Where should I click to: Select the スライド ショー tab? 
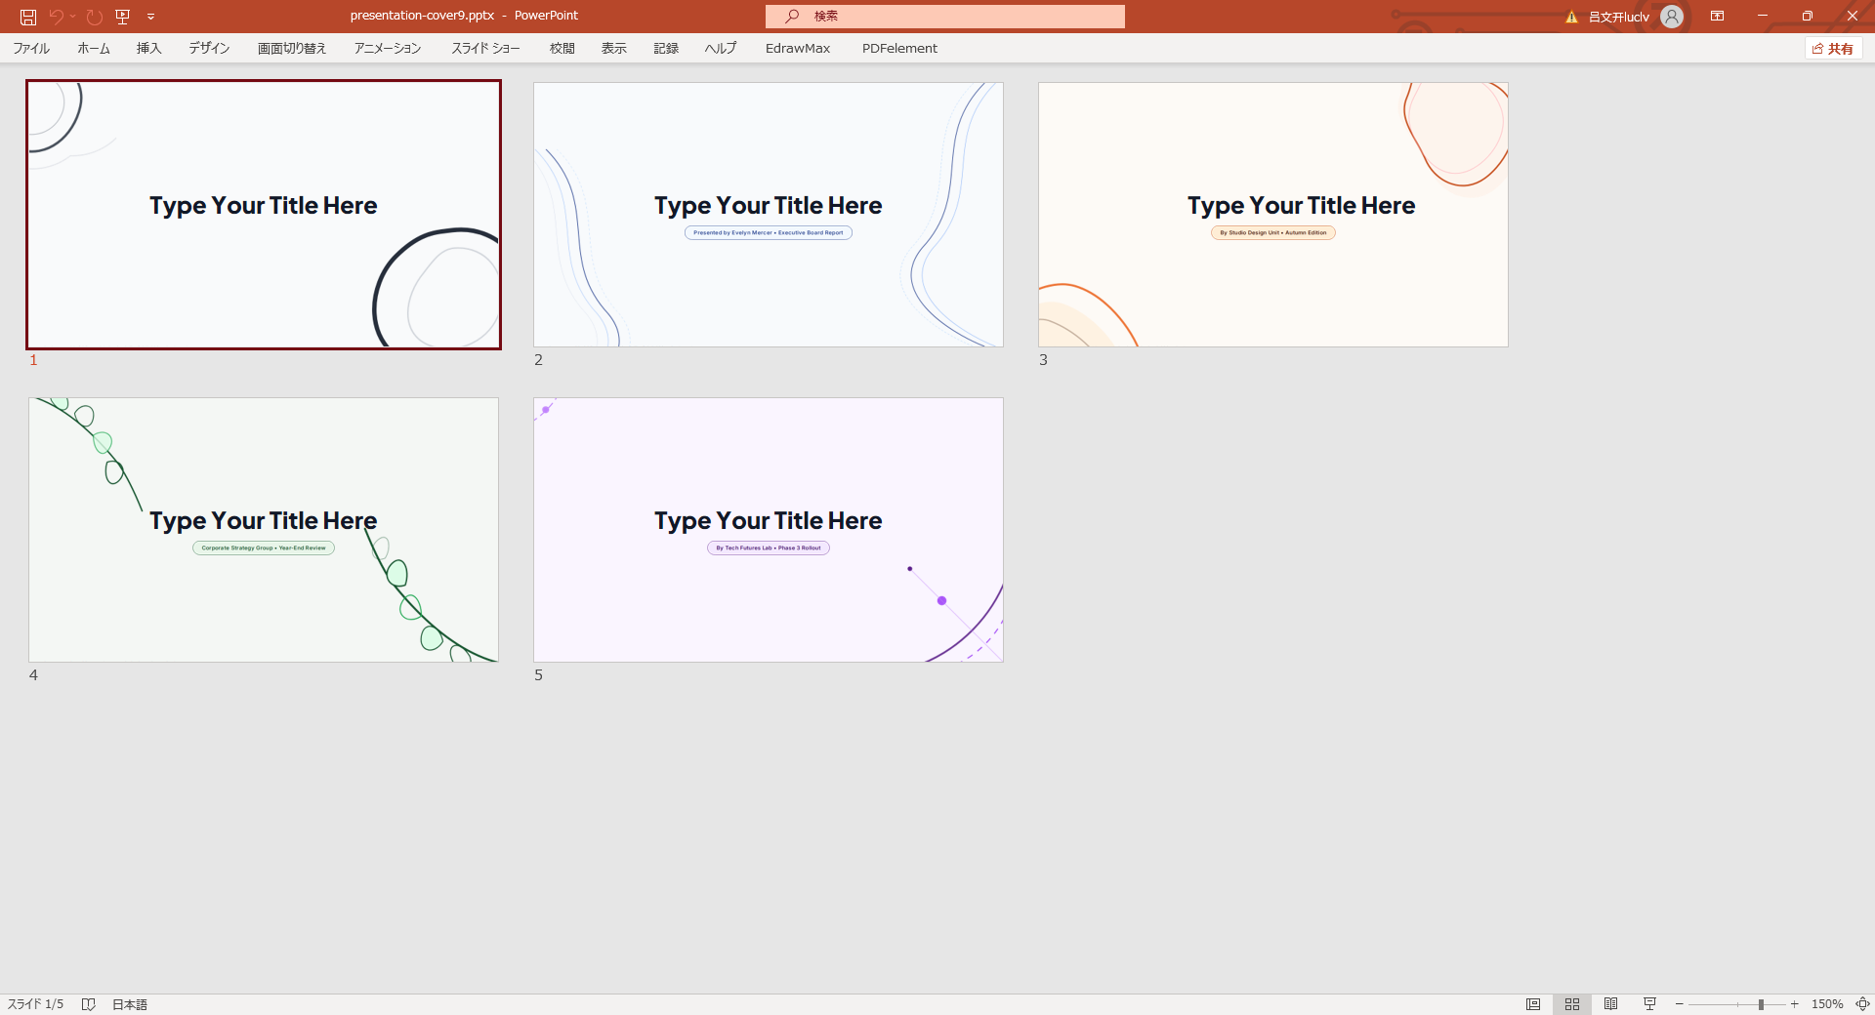(485, 48)
